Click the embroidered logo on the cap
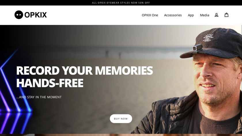Screen dimensions: 242x136 click(208, 38)
